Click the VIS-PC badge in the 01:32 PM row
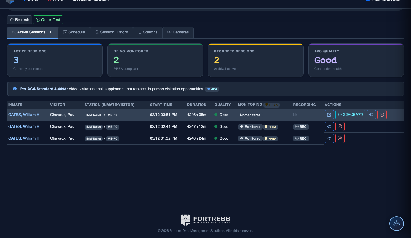This screenshot has height=238, width=411. 113,138
